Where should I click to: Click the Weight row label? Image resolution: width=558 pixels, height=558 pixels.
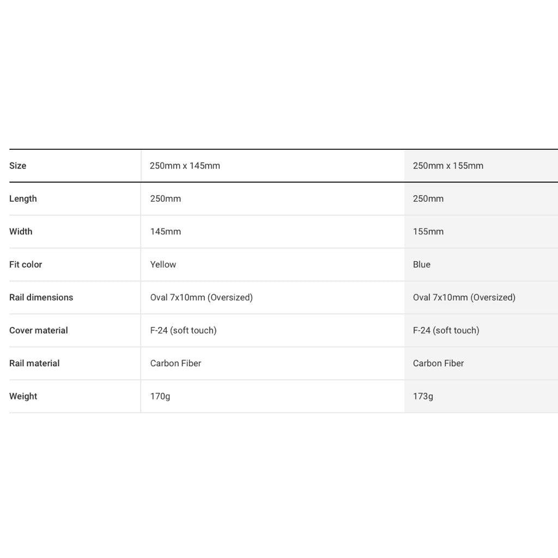pos(23,396)
